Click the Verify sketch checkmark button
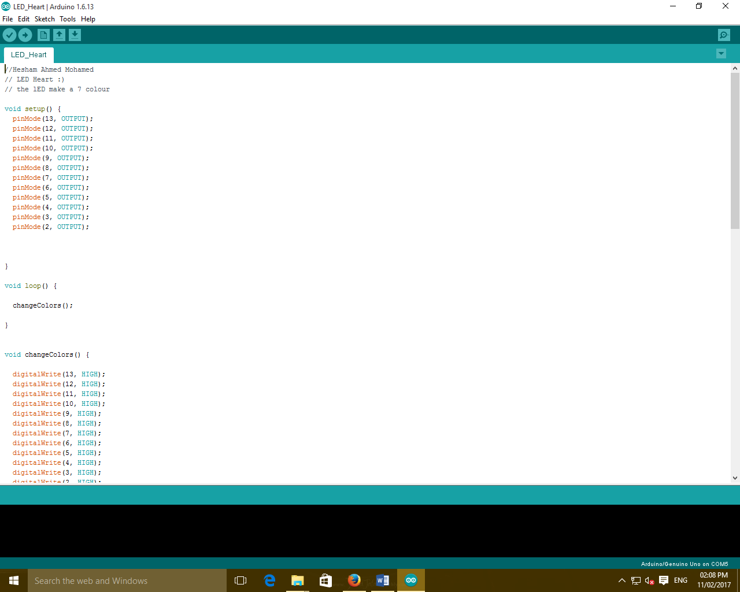This screenshot has width=740, height=592. (x=9, y=35)
